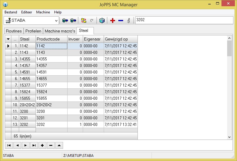Click the chain link icon in toolbar
The image size is (237, 161).
[x=129, y=21]
